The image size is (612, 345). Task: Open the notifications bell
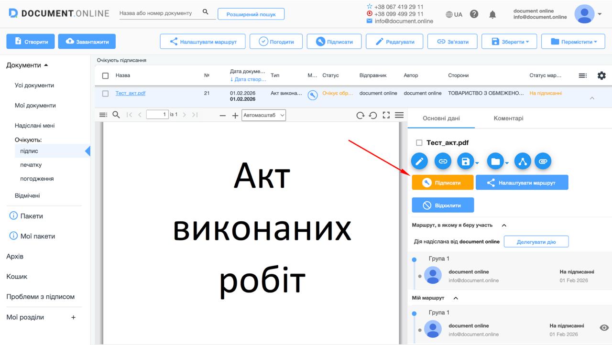click(492, 14)
